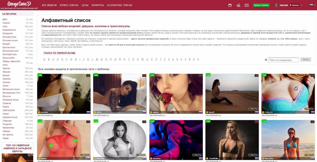The height and width of the screenshot is (162, 317).
Task: Click the BongaCams logo
Action: pyautogui.click(x=19, y=4)
